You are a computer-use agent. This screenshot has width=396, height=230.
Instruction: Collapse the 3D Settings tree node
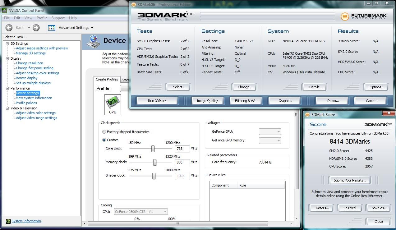pos(7,44)
